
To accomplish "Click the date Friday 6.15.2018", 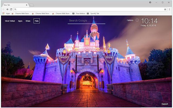I will click(x=148, y=25).
